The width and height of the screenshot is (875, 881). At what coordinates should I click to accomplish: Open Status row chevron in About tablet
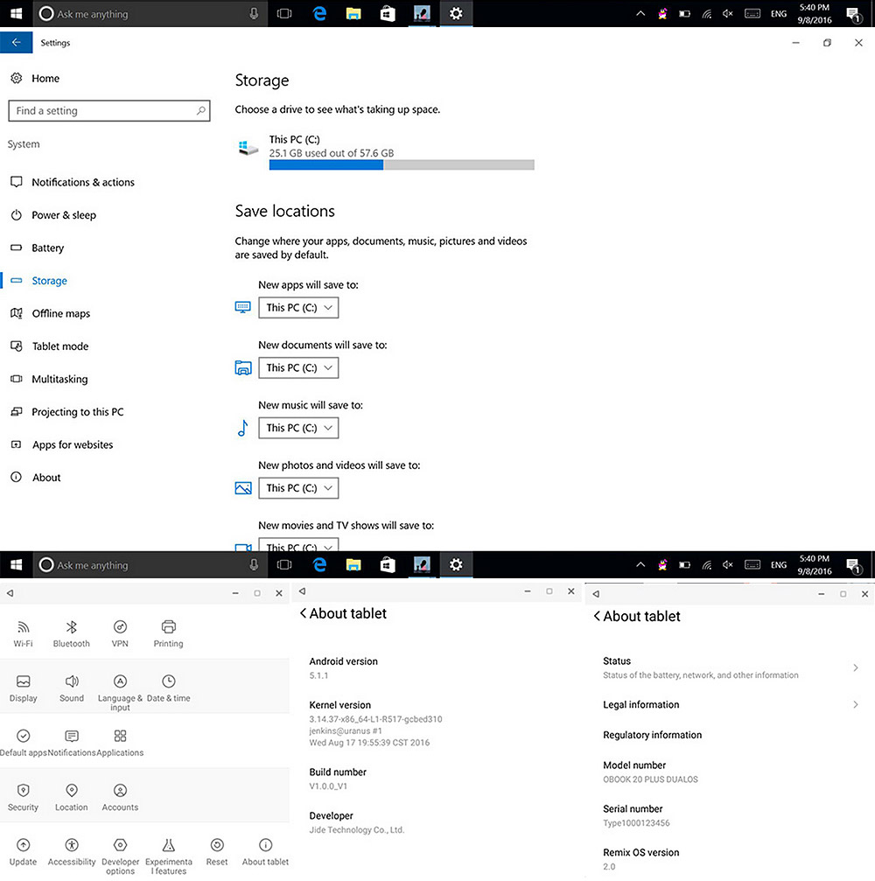[855, 668]
